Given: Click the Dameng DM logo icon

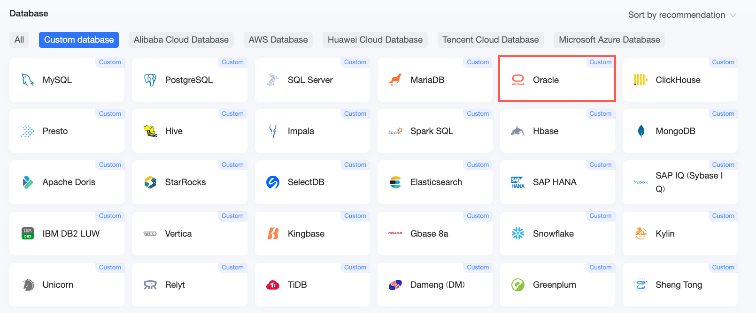Looking at the screenshot, I should coord(395,285).
